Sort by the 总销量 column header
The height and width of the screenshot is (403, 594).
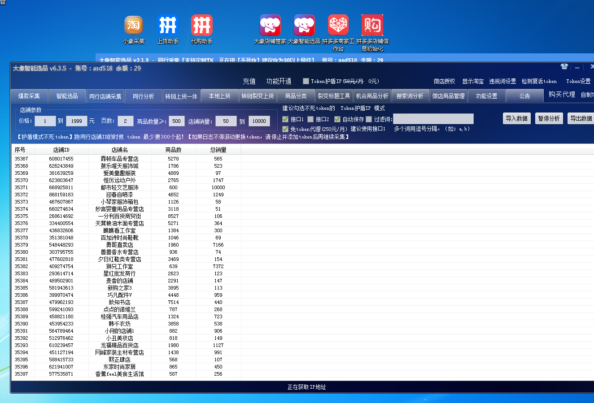click(218, 150)
